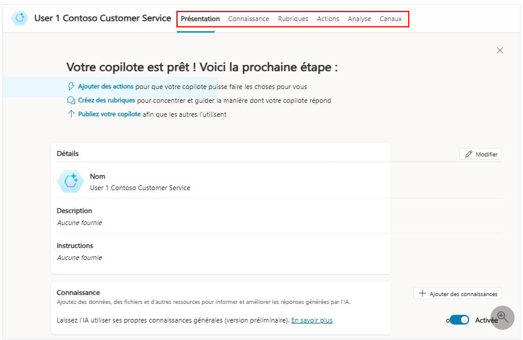Switch to the Connaissance tab
This screenshot has width=523, height=340.
(249, 19)
